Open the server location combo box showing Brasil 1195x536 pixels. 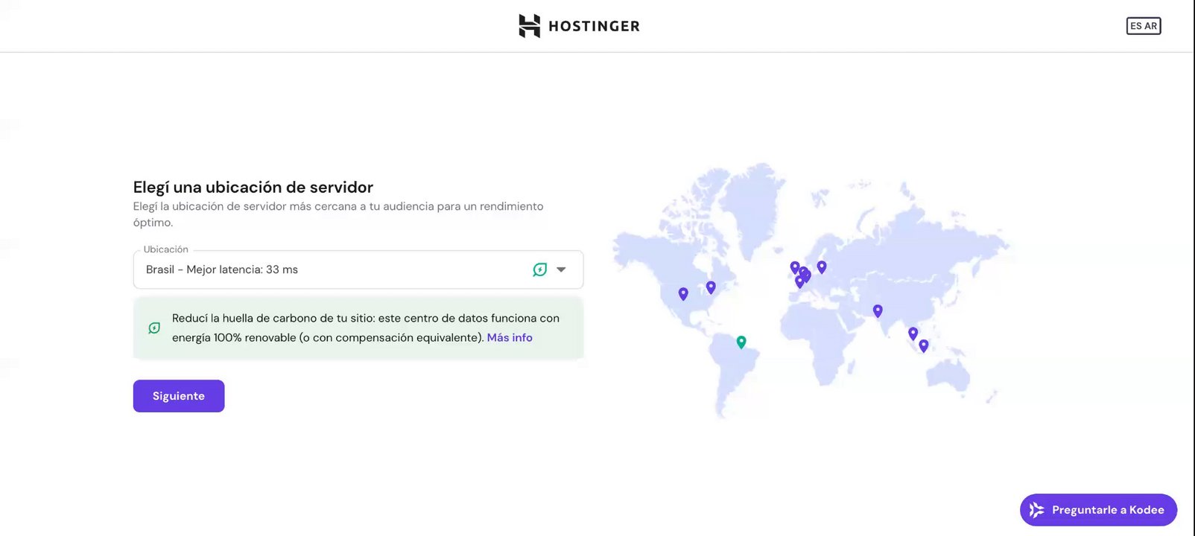click(x=335, y=269)
